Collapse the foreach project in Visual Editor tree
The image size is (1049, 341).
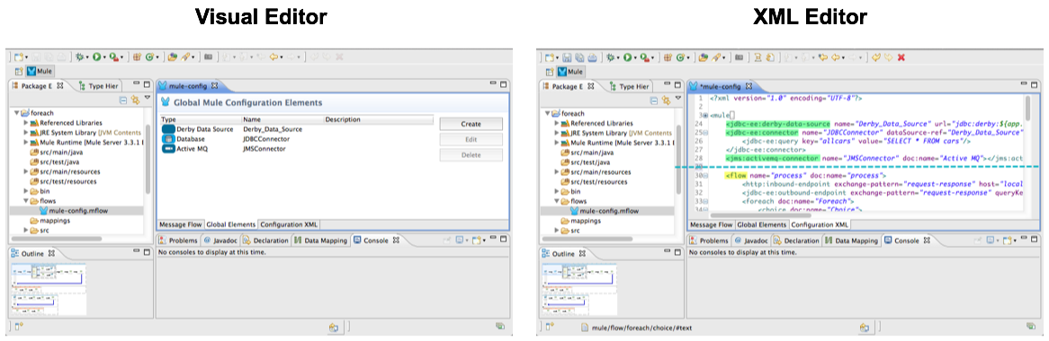17,113
